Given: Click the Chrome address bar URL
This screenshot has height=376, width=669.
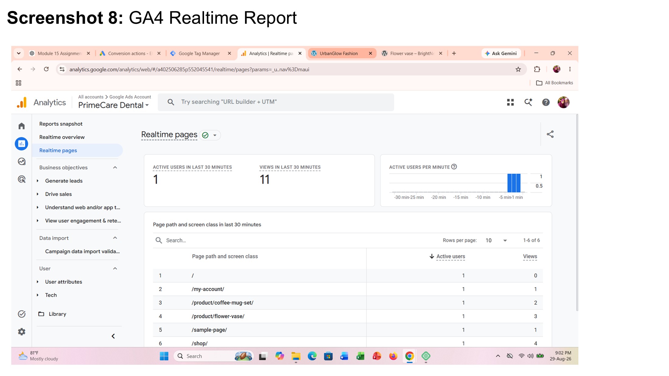Looking at the screenshot, I should (189, 70).
